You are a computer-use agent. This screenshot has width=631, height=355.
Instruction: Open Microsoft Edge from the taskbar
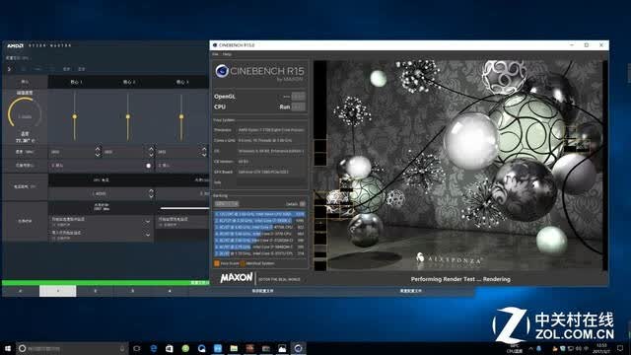click(154, 348)
